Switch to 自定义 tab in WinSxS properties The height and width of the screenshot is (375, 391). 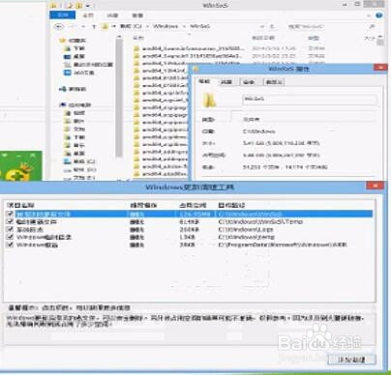pyautogui.click(x=274, y=82)
